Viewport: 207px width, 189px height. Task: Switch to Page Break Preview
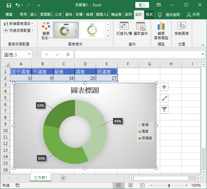tap(142, 185)
